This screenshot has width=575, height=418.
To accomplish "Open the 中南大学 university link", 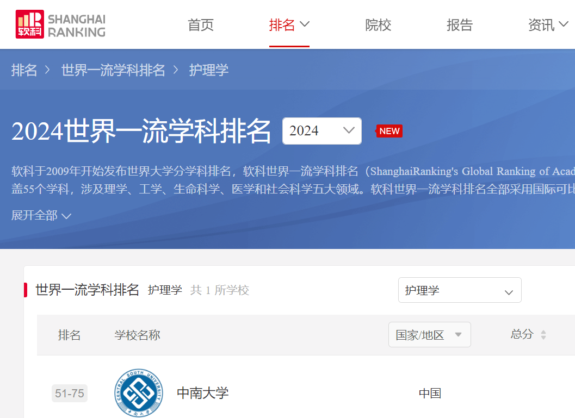I will pyautogui.click(x=203, y=393).
